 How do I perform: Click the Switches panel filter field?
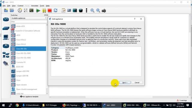point(29,22)
